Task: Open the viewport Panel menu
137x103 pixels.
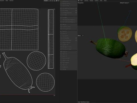Action: 105,1
